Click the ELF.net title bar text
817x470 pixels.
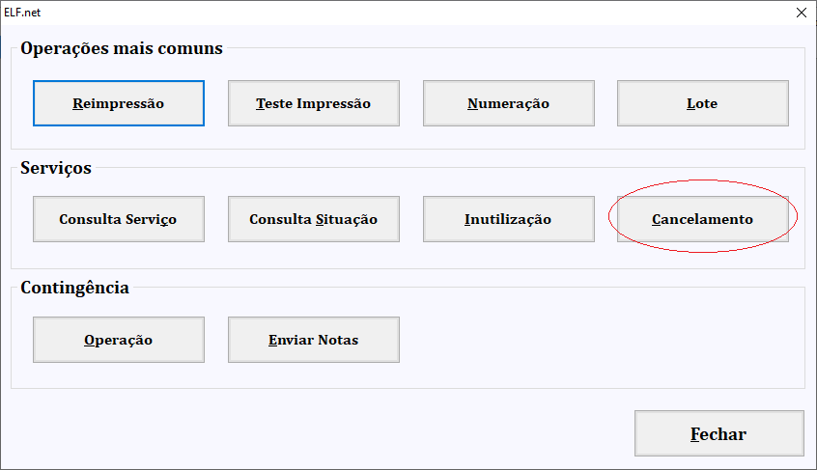click(22, 13)
